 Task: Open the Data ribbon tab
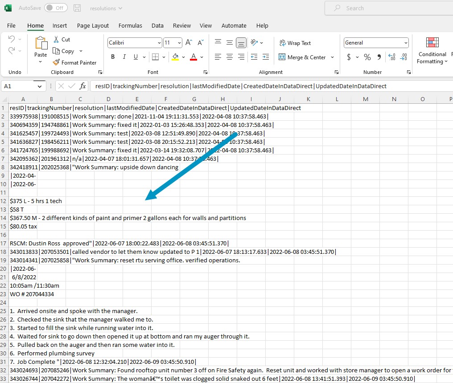pyautogui.click(x=157, y=25)
